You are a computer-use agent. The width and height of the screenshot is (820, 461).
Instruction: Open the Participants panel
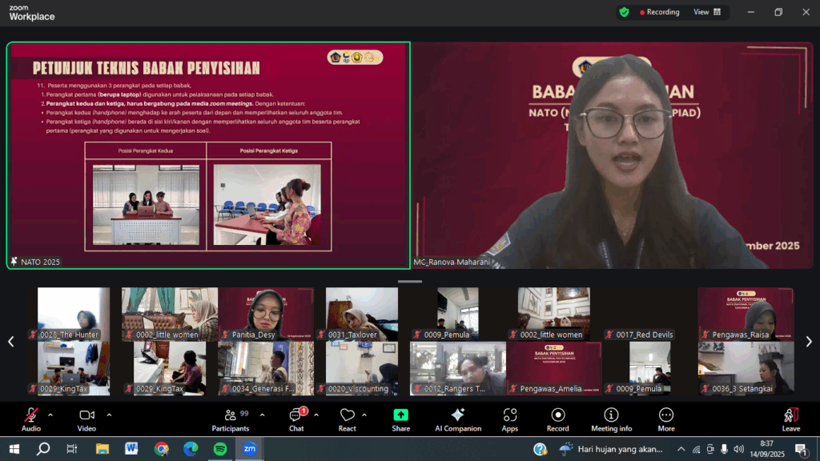tap(231, 418)
